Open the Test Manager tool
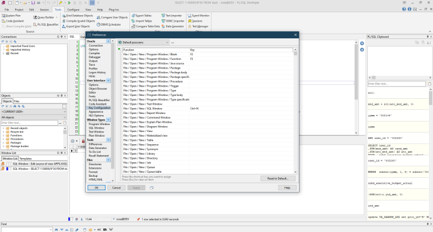 tap(198, 26)
